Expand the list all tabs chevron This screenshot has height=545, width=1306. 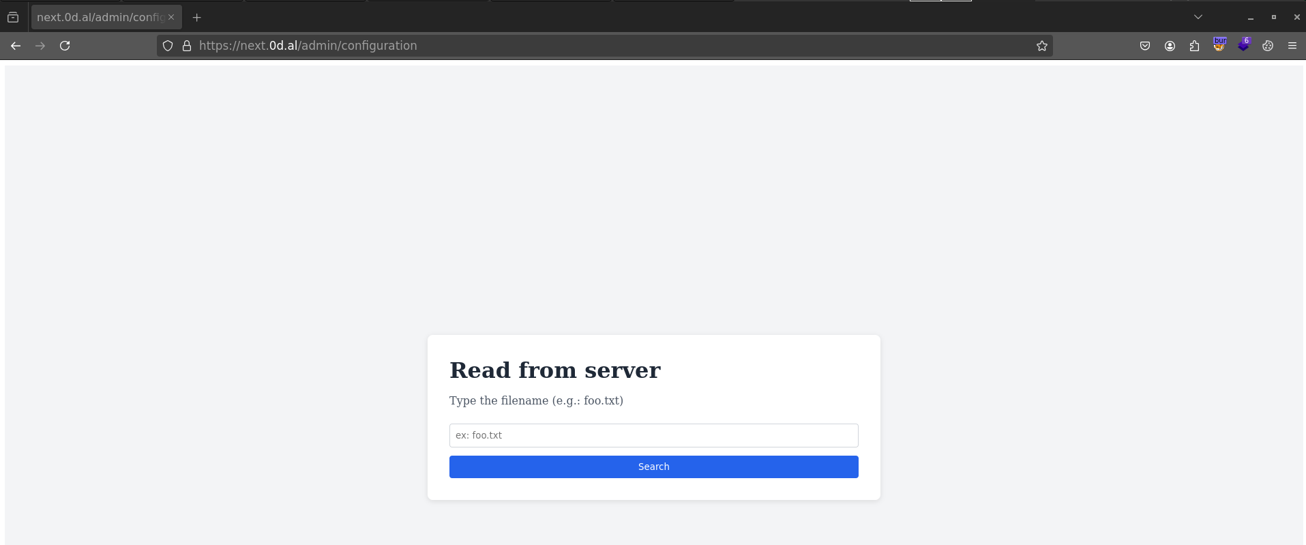1198,17
